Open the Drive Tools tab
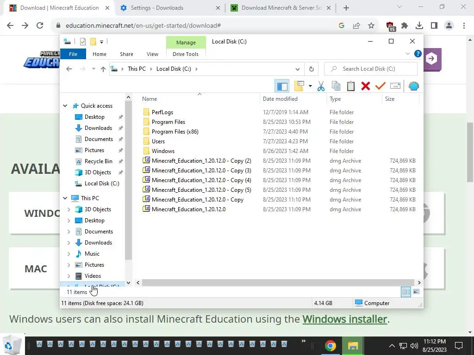Image resolution: width=474 pixels, height=355 pixels. 186,54
